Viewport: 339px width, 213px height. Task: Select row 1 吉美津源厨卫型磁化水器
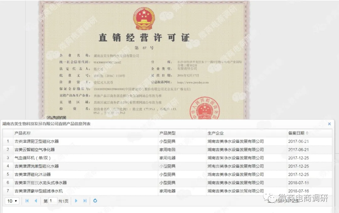click(37, 141)
